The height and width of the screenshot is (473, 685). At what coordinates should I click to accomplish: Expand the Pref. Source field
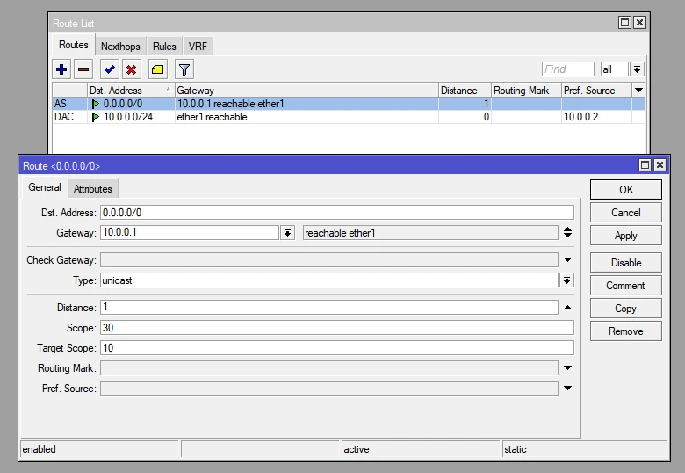coord(567,389)
